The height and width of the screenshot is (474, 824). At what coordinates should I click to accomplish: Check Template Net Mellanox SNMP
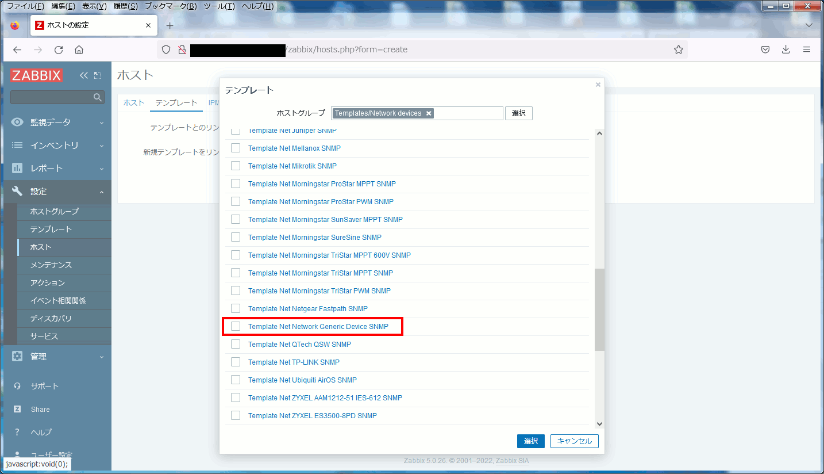coord(236,148)
